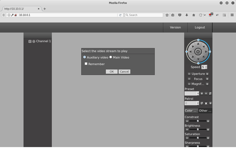Go to Firefox home page icon

[x=194, y=15]
